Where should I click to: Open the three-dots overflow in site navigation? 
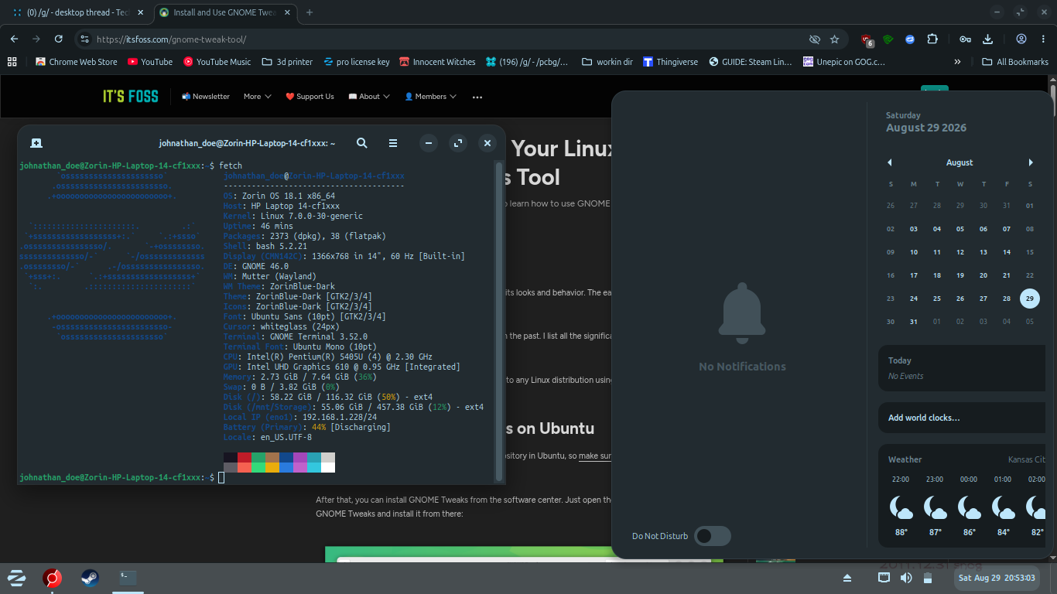(x=477, y=97)
